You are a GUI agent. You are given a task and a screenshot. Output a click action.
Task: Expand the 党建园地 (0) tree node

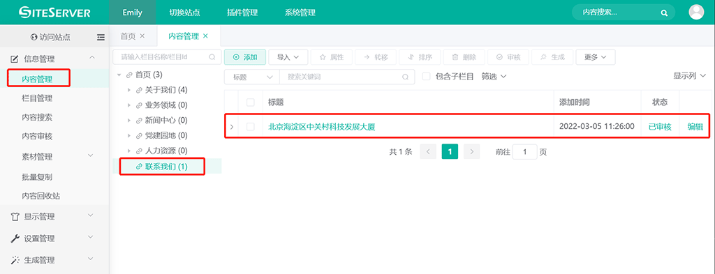coord(129,136)
